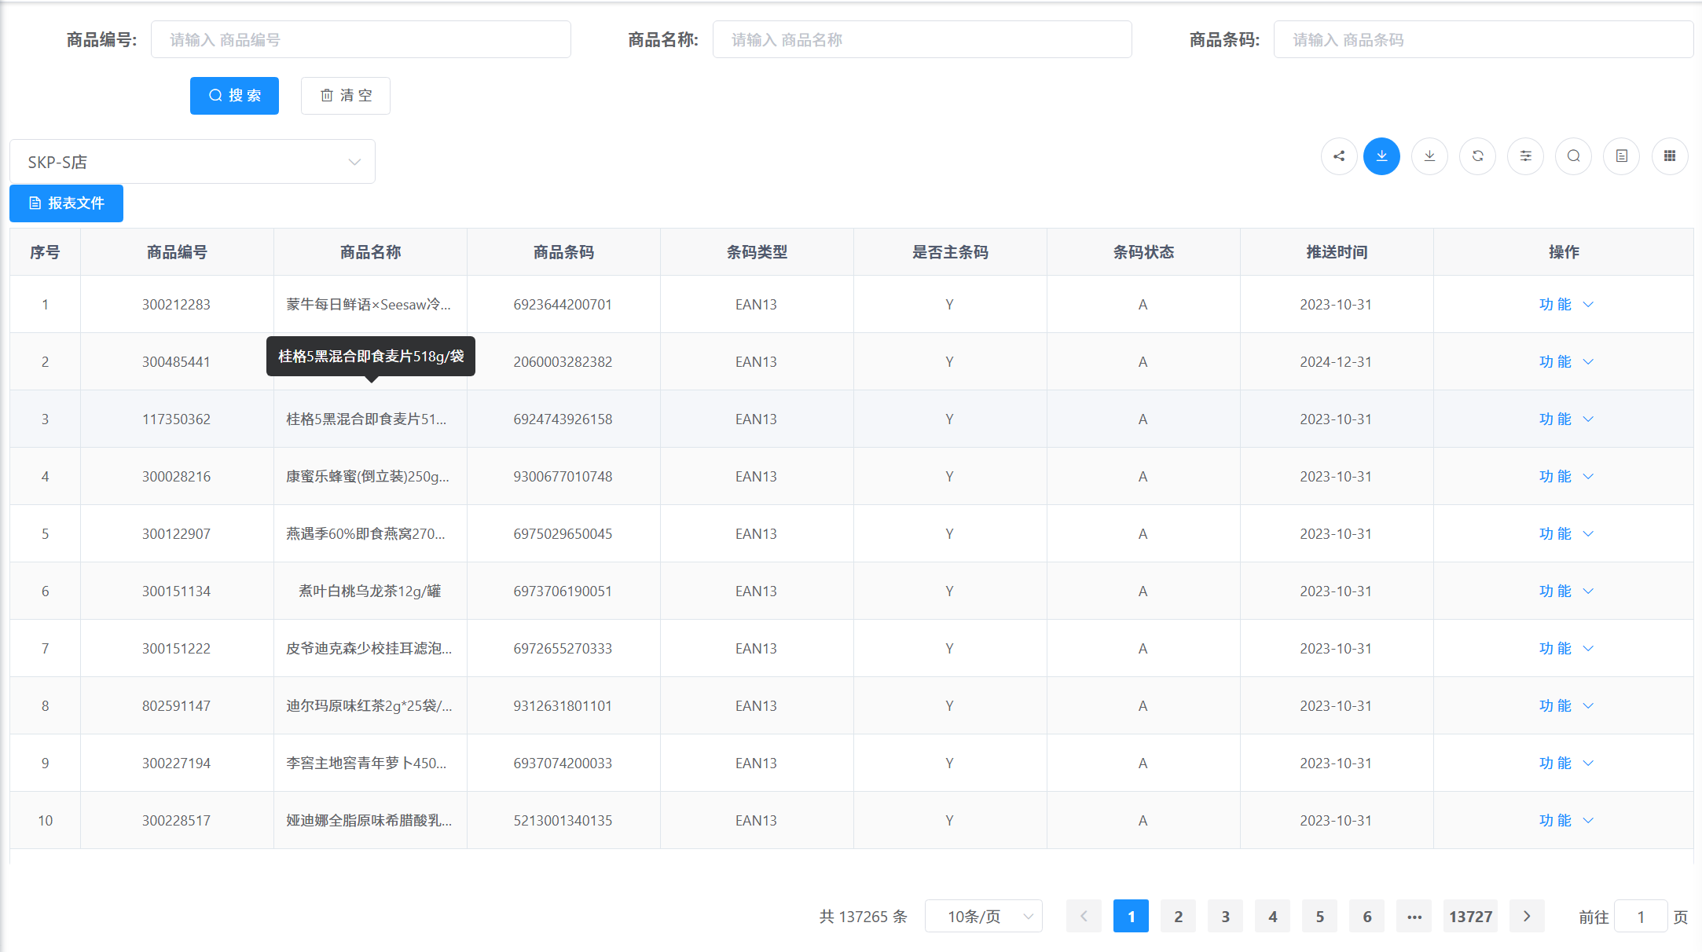Click the blue filled download icon

pyautogui.click(x=1381, y=156)
